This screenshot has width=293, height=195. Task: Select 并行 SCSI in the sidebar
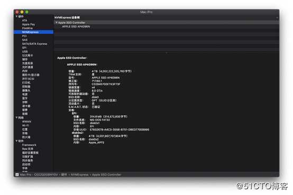tap(28, 79)
